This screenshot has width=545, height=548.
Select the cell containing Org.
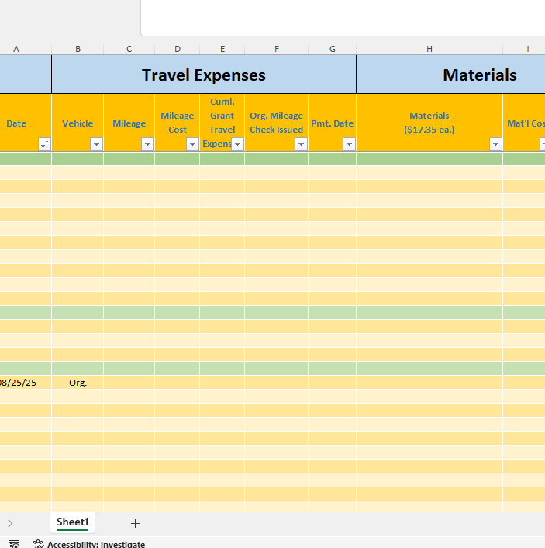[78, 383]
